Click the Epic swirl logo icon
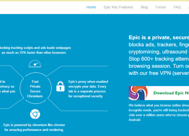The image size is (189, 136). (x=138, y=93)
